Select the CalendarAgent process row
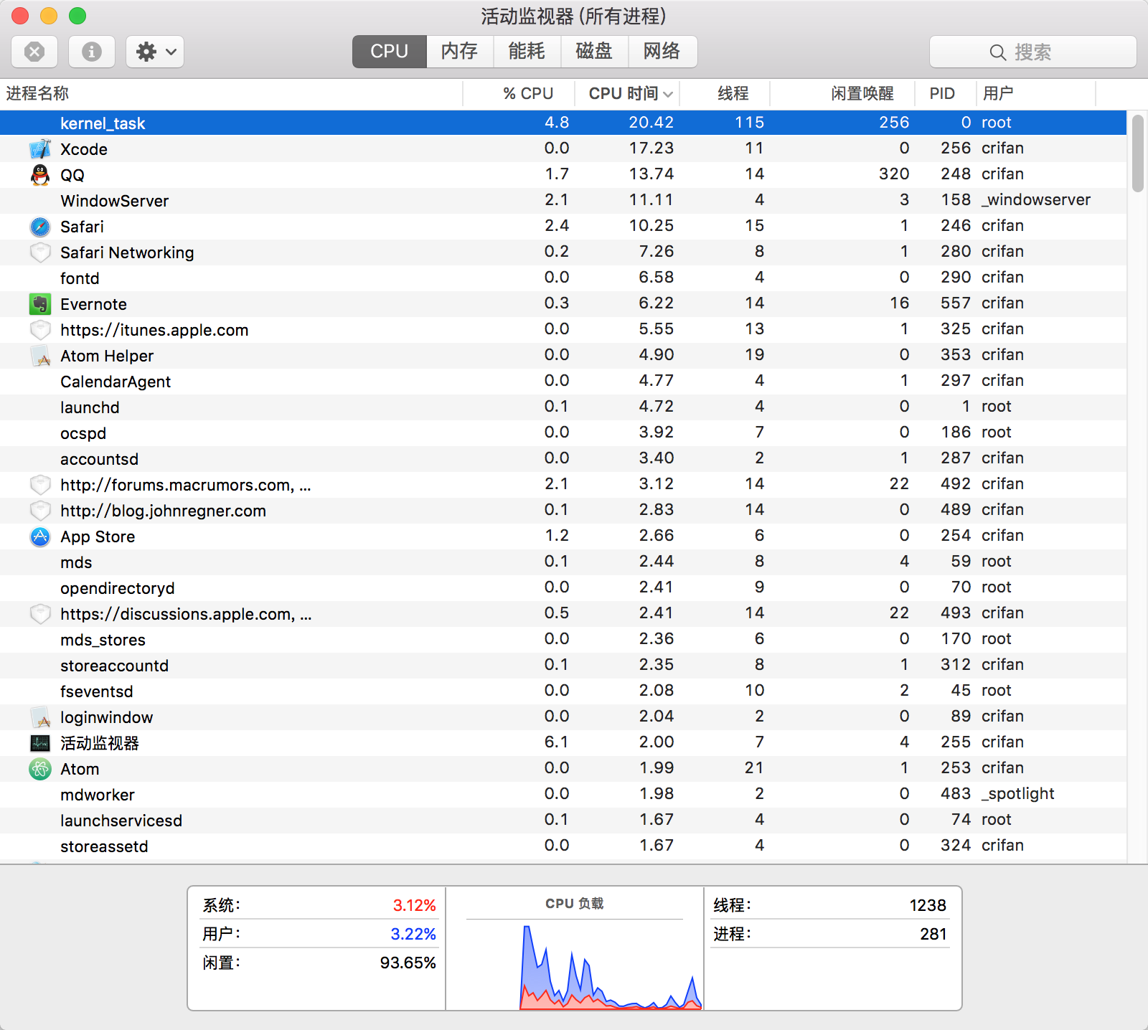Viewport: 1148px width, 1030px height. coord(563,382)
